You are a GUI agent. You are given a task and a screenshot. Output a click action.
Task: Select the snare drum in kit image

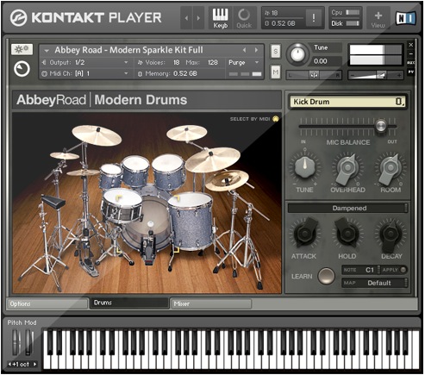pos(122,206)
